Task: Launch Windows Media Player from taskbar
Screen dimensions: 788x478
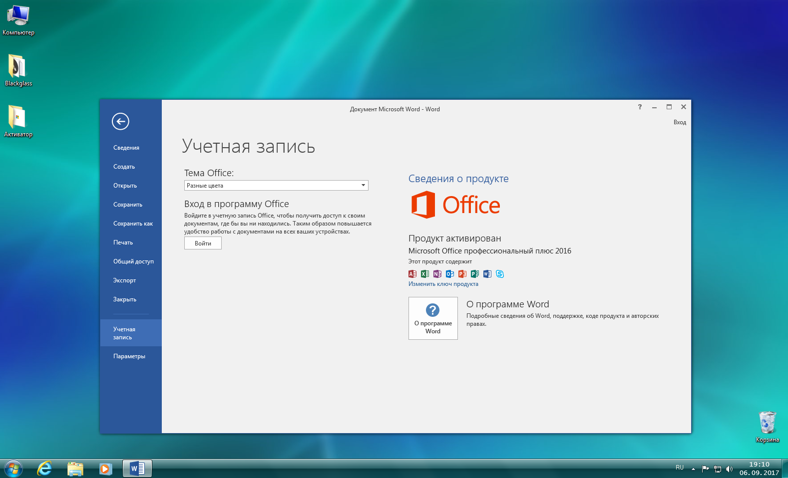Action: (106, 469)
